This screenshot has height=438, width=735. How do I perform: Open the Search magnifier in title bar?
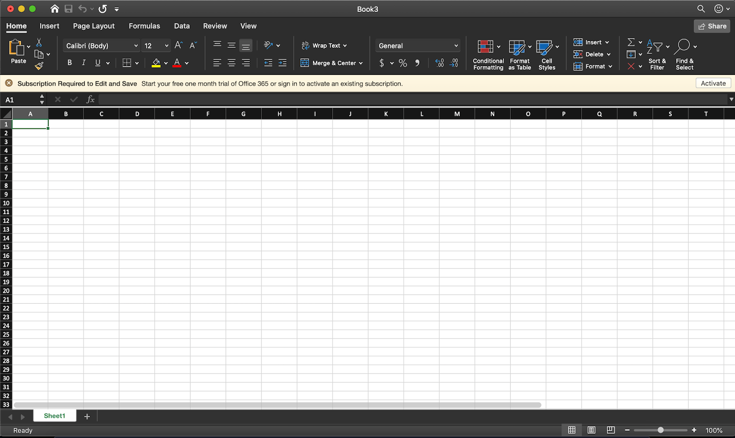701,9
